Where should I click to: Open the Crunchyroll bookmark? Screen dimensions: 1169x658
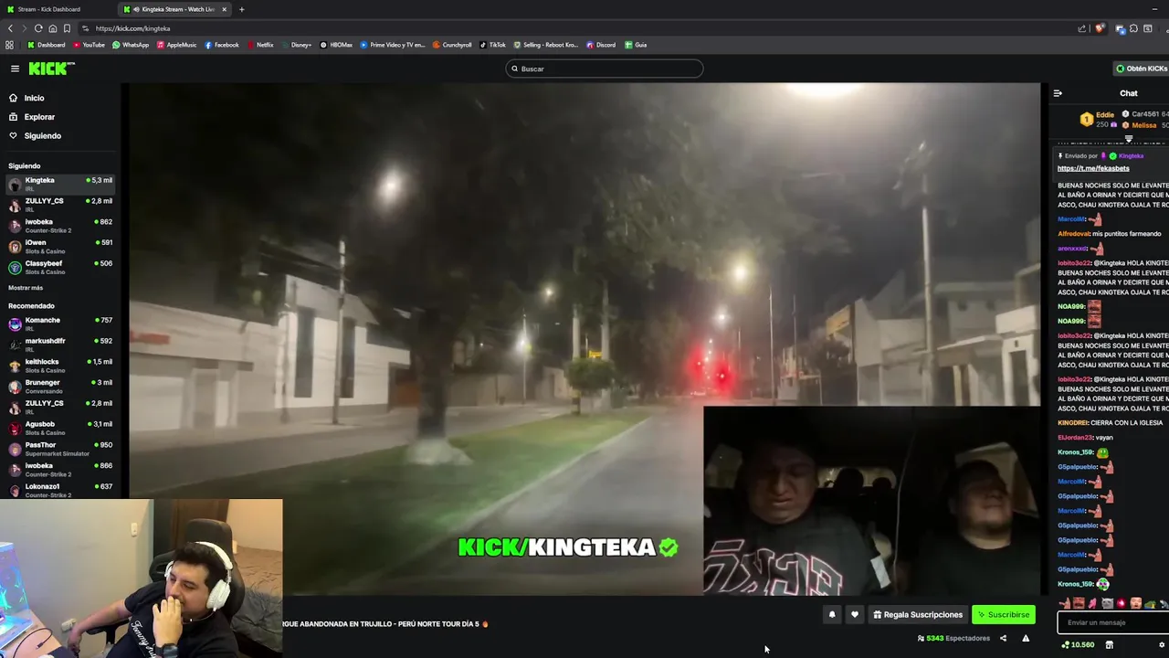point(452,45)
